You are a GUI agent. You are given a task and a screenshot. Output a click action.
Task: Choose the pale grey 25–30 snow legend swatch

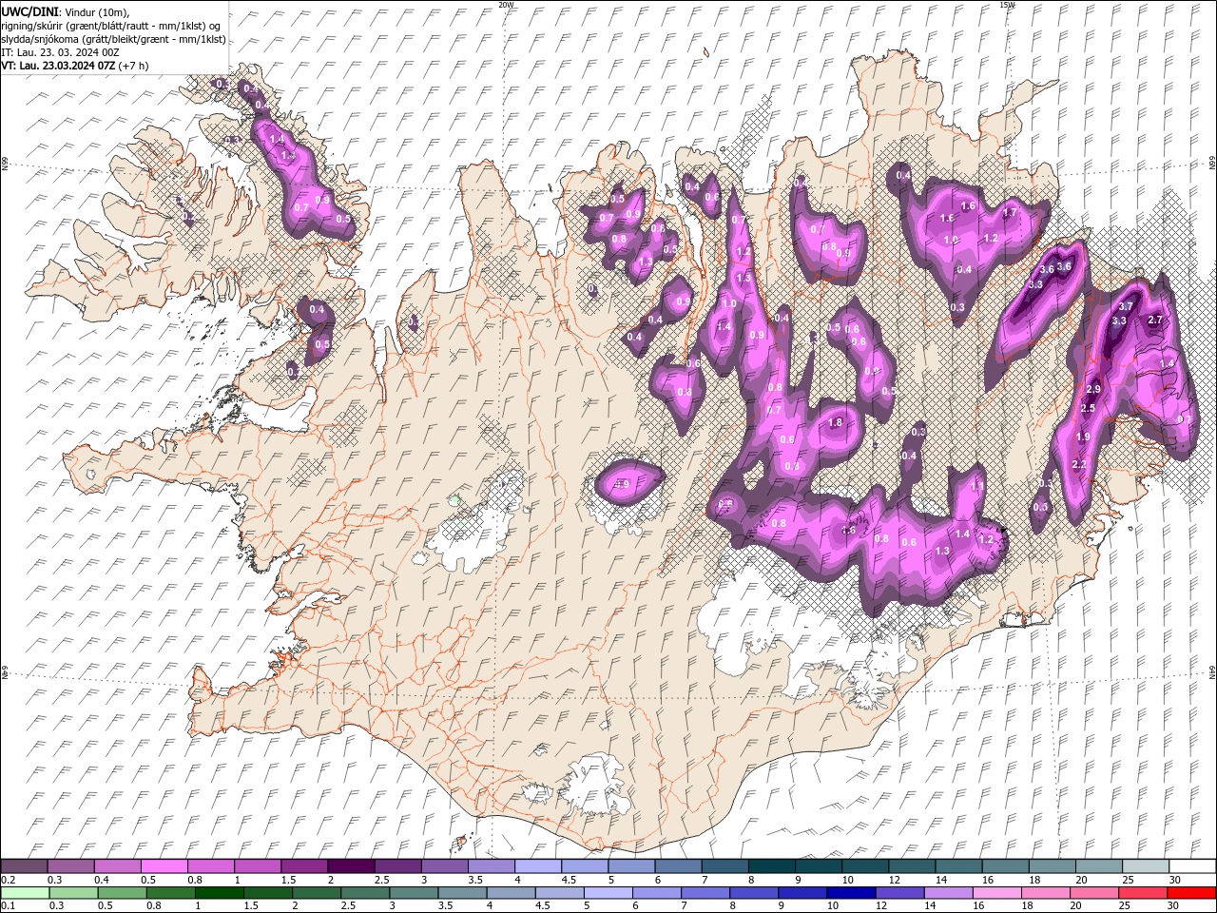(x=1146, y=866)
